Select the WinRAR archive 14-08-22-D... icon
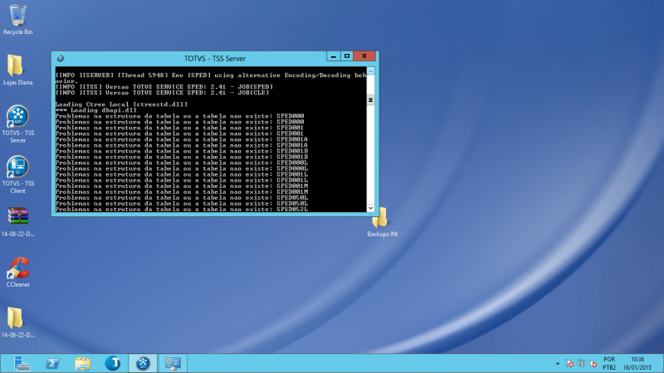Viewport: 664px width, 373px height. 17,221
